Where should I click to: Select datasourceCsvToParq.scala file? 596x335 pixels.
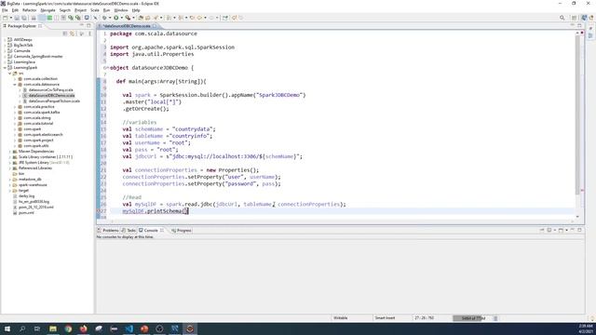tap(50, 90)
